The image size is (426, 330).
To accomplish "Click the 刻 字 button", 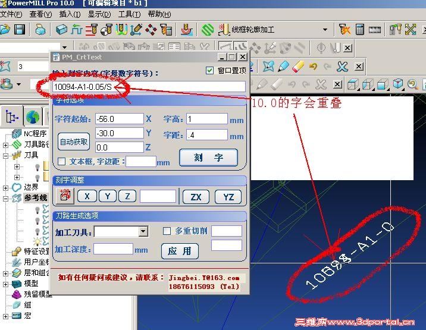I will (208, 158).
